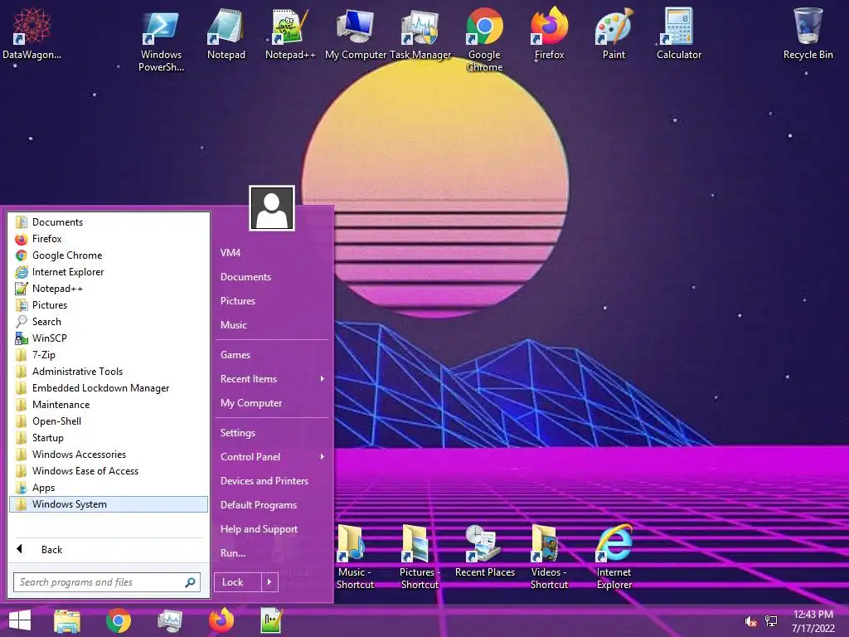Open Internet Explorer from programs list
The image size is (849, 637).
[x=109, y=272]
